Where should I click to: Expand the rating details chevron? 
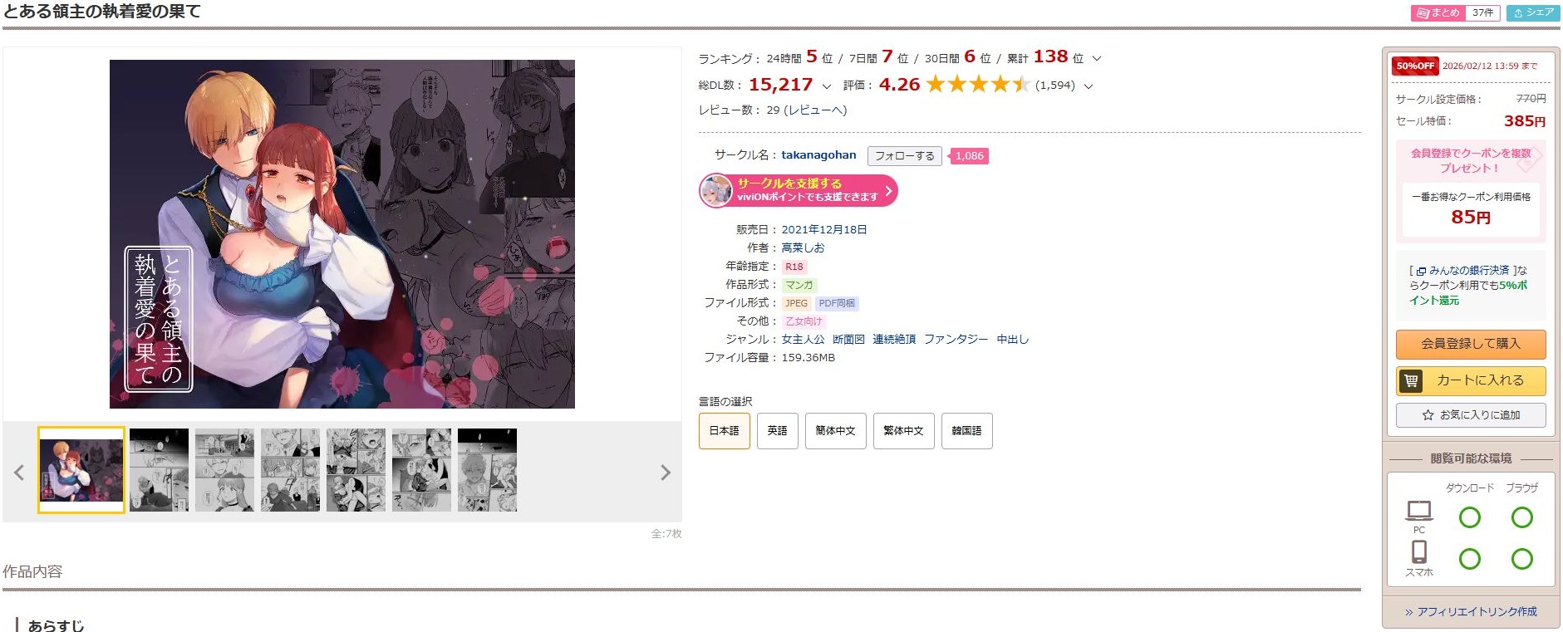1089,86
